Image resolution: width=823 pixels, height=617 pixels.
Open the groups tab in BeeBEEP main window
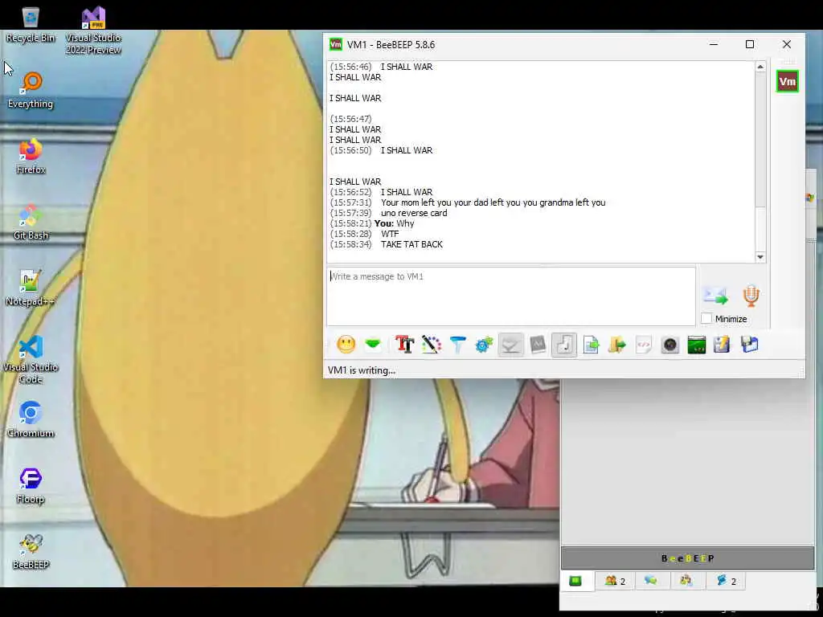[x=686, y=581]
